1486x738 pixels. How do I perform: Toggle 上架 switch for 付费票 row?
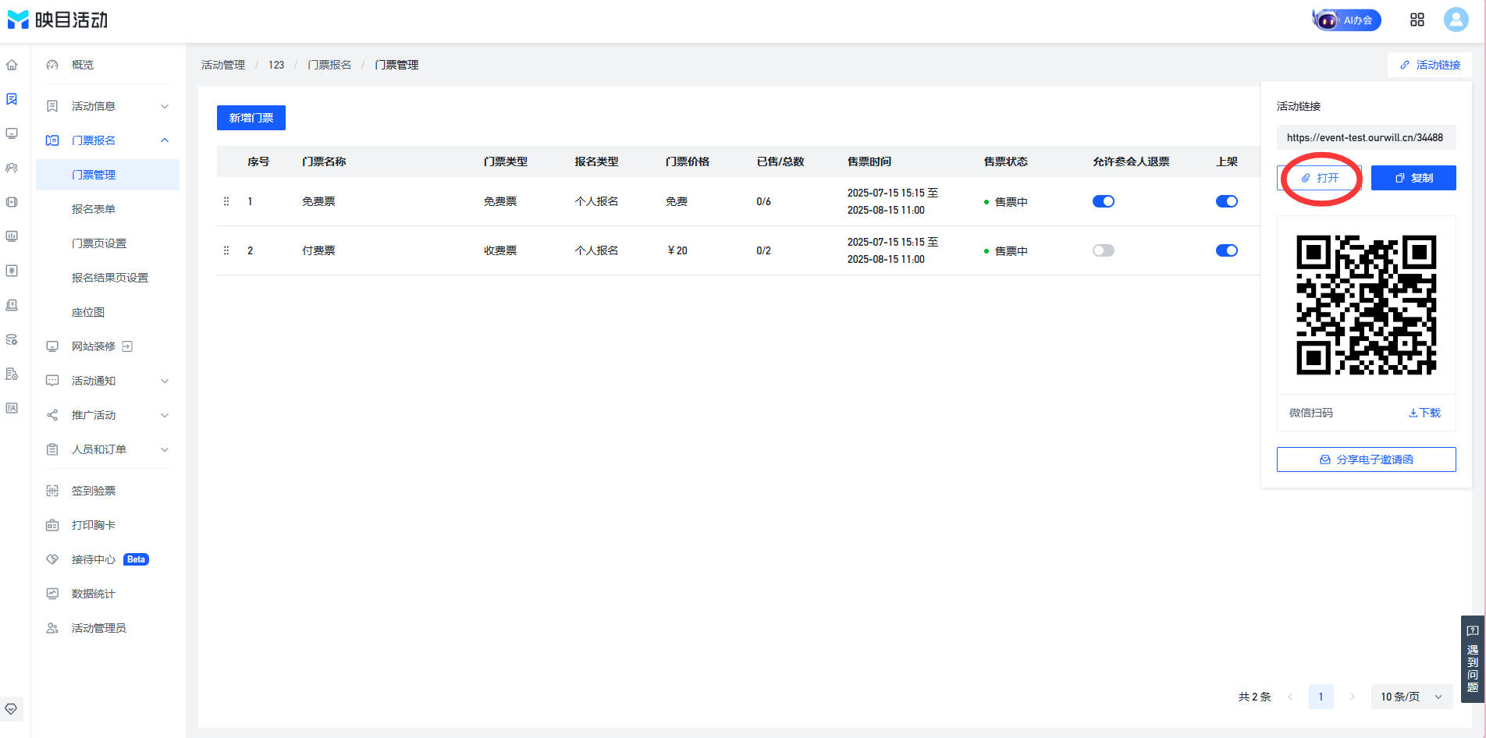(1226, 250)
